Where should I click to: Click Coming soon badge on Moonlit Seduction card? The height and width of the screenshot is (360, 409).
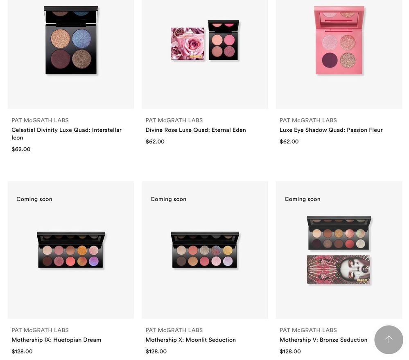(x=169, y=199)
